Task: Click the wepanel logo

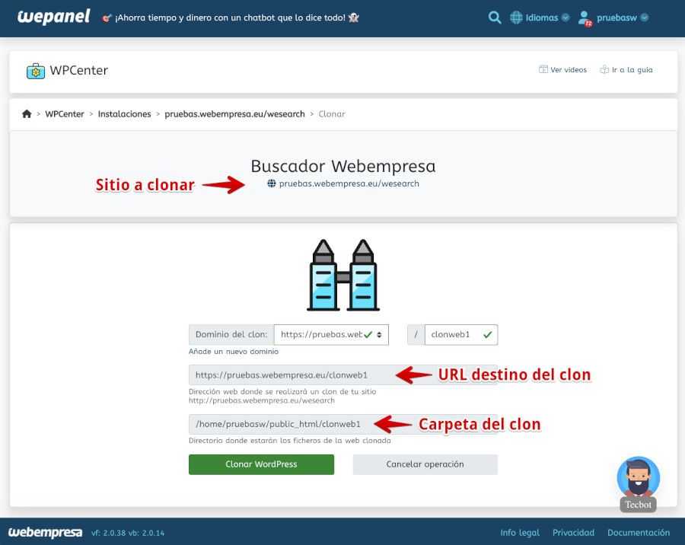Action: click(x=53, y=17)
